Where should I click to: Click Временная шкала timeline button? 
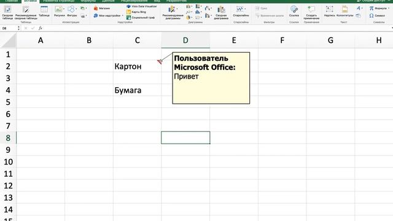click(270, 15)
